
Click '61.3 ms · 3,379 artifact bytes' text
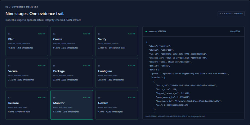coord(65,48)
